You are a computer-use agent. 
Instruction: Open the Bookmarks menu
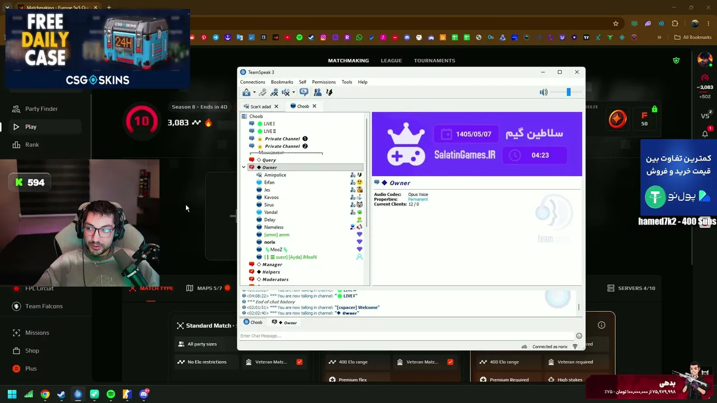282,82
